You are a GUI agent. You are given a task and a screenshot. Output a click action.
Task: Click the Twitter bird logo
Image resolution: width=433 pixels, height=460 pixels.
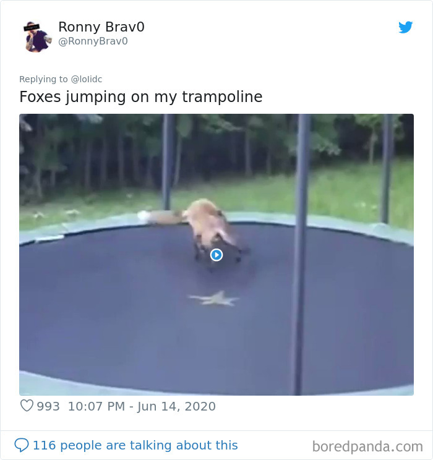(405, 27)
